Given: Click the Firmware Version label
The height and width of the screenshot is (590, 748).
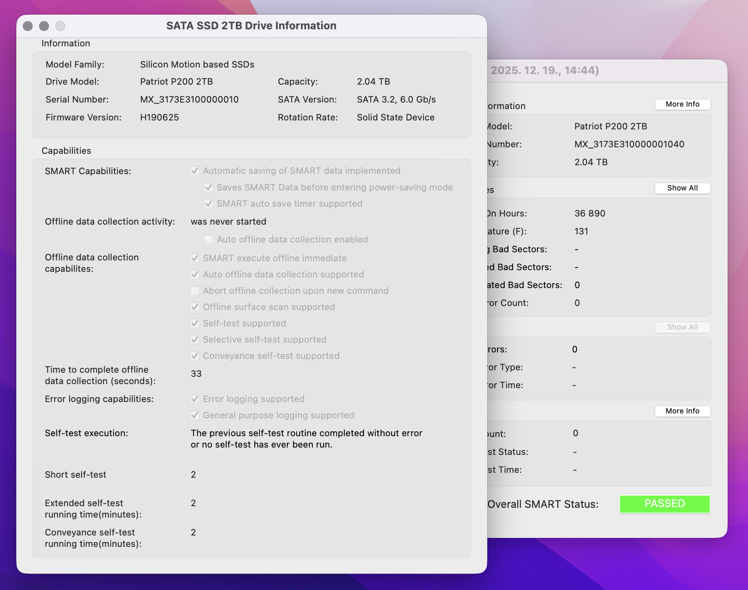Looking at the screenshot, I should (84, 117).
